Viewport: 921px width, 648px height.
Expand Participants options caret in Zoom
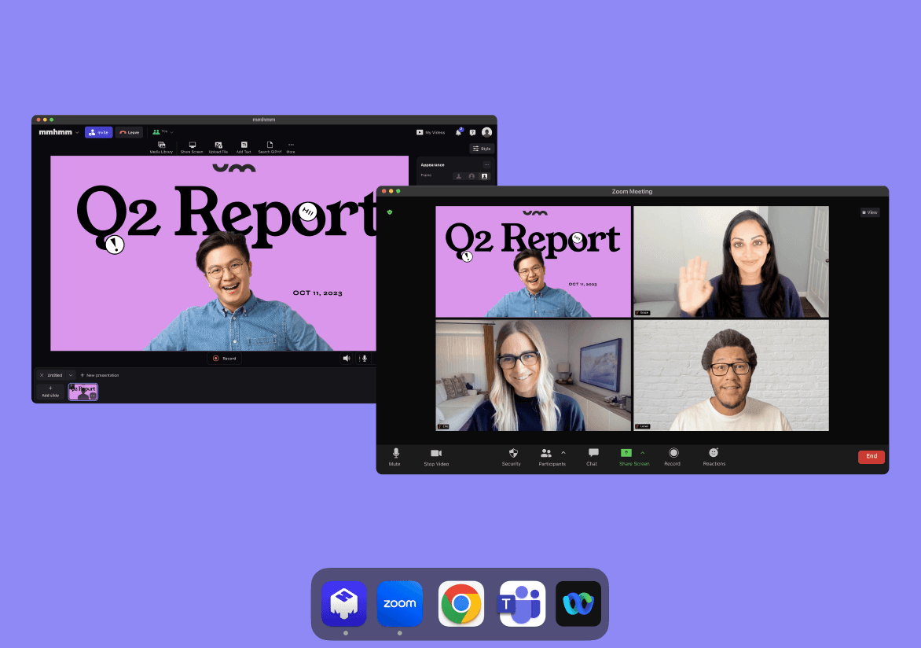tap(563, 452)
